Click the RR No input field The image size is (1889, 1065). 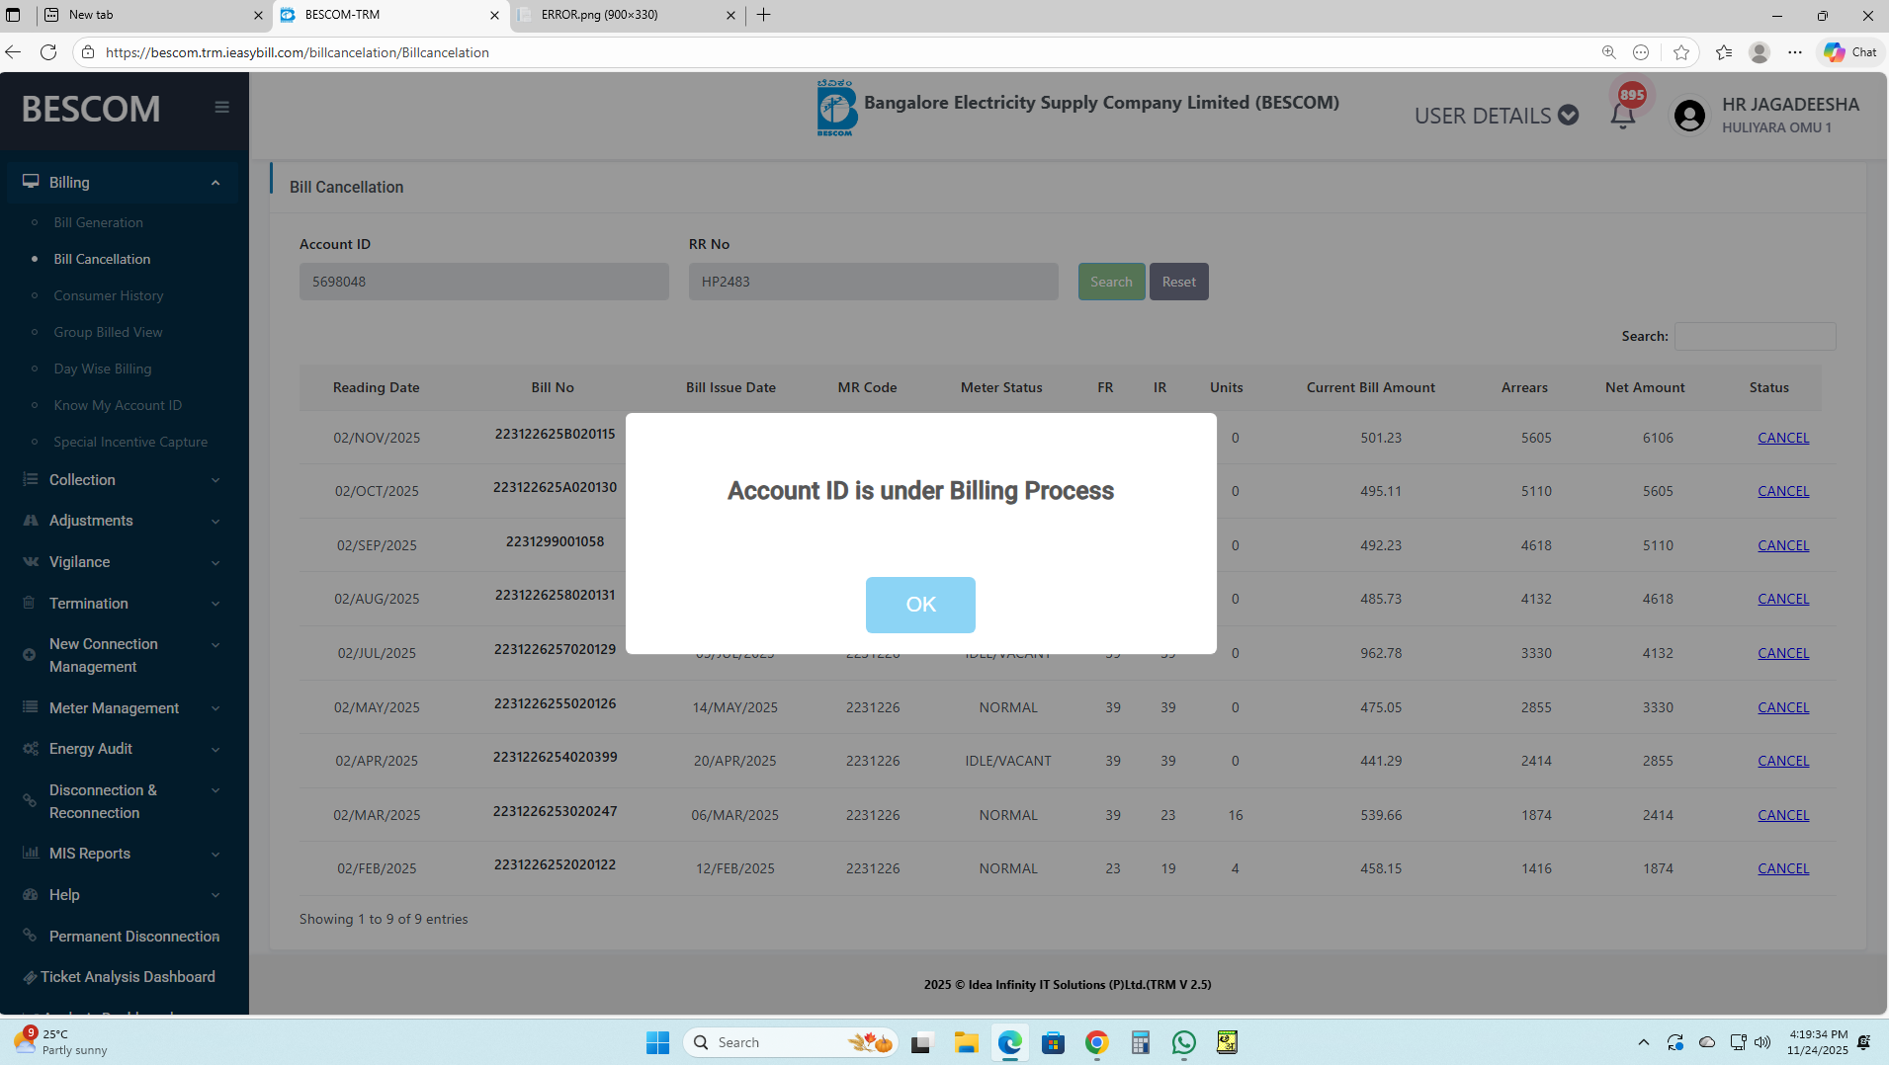pyautogui.click(x=874, y=282)
